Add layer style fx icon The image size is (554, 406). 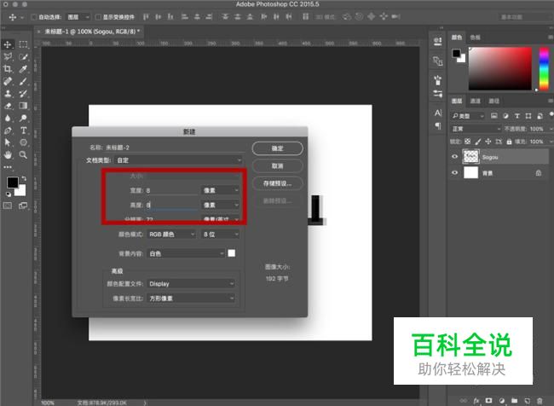(x=476, y=401)
